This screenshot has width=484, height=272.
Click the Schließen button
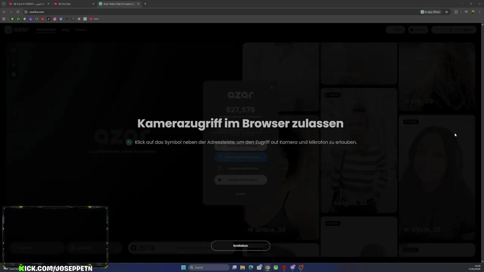240,246
